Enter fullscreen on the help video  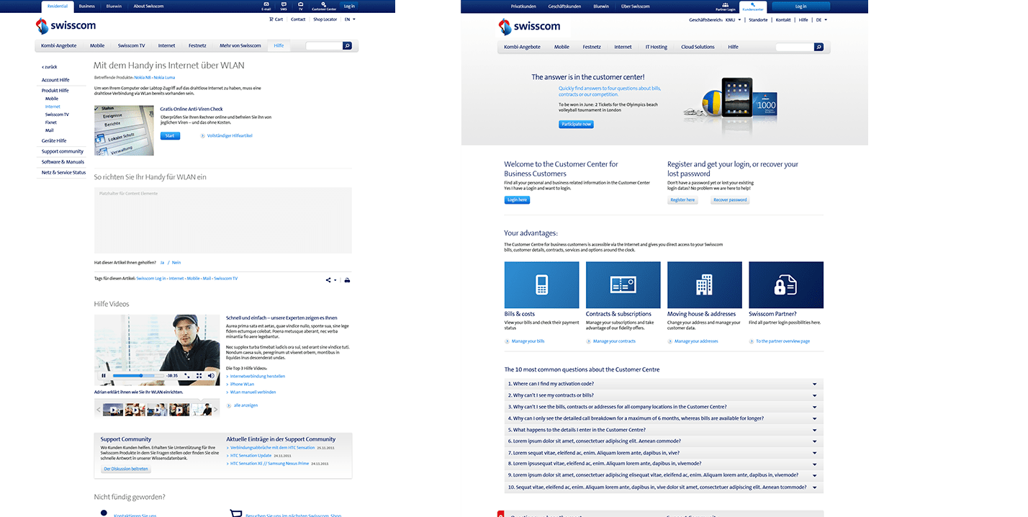coord(199,375)
